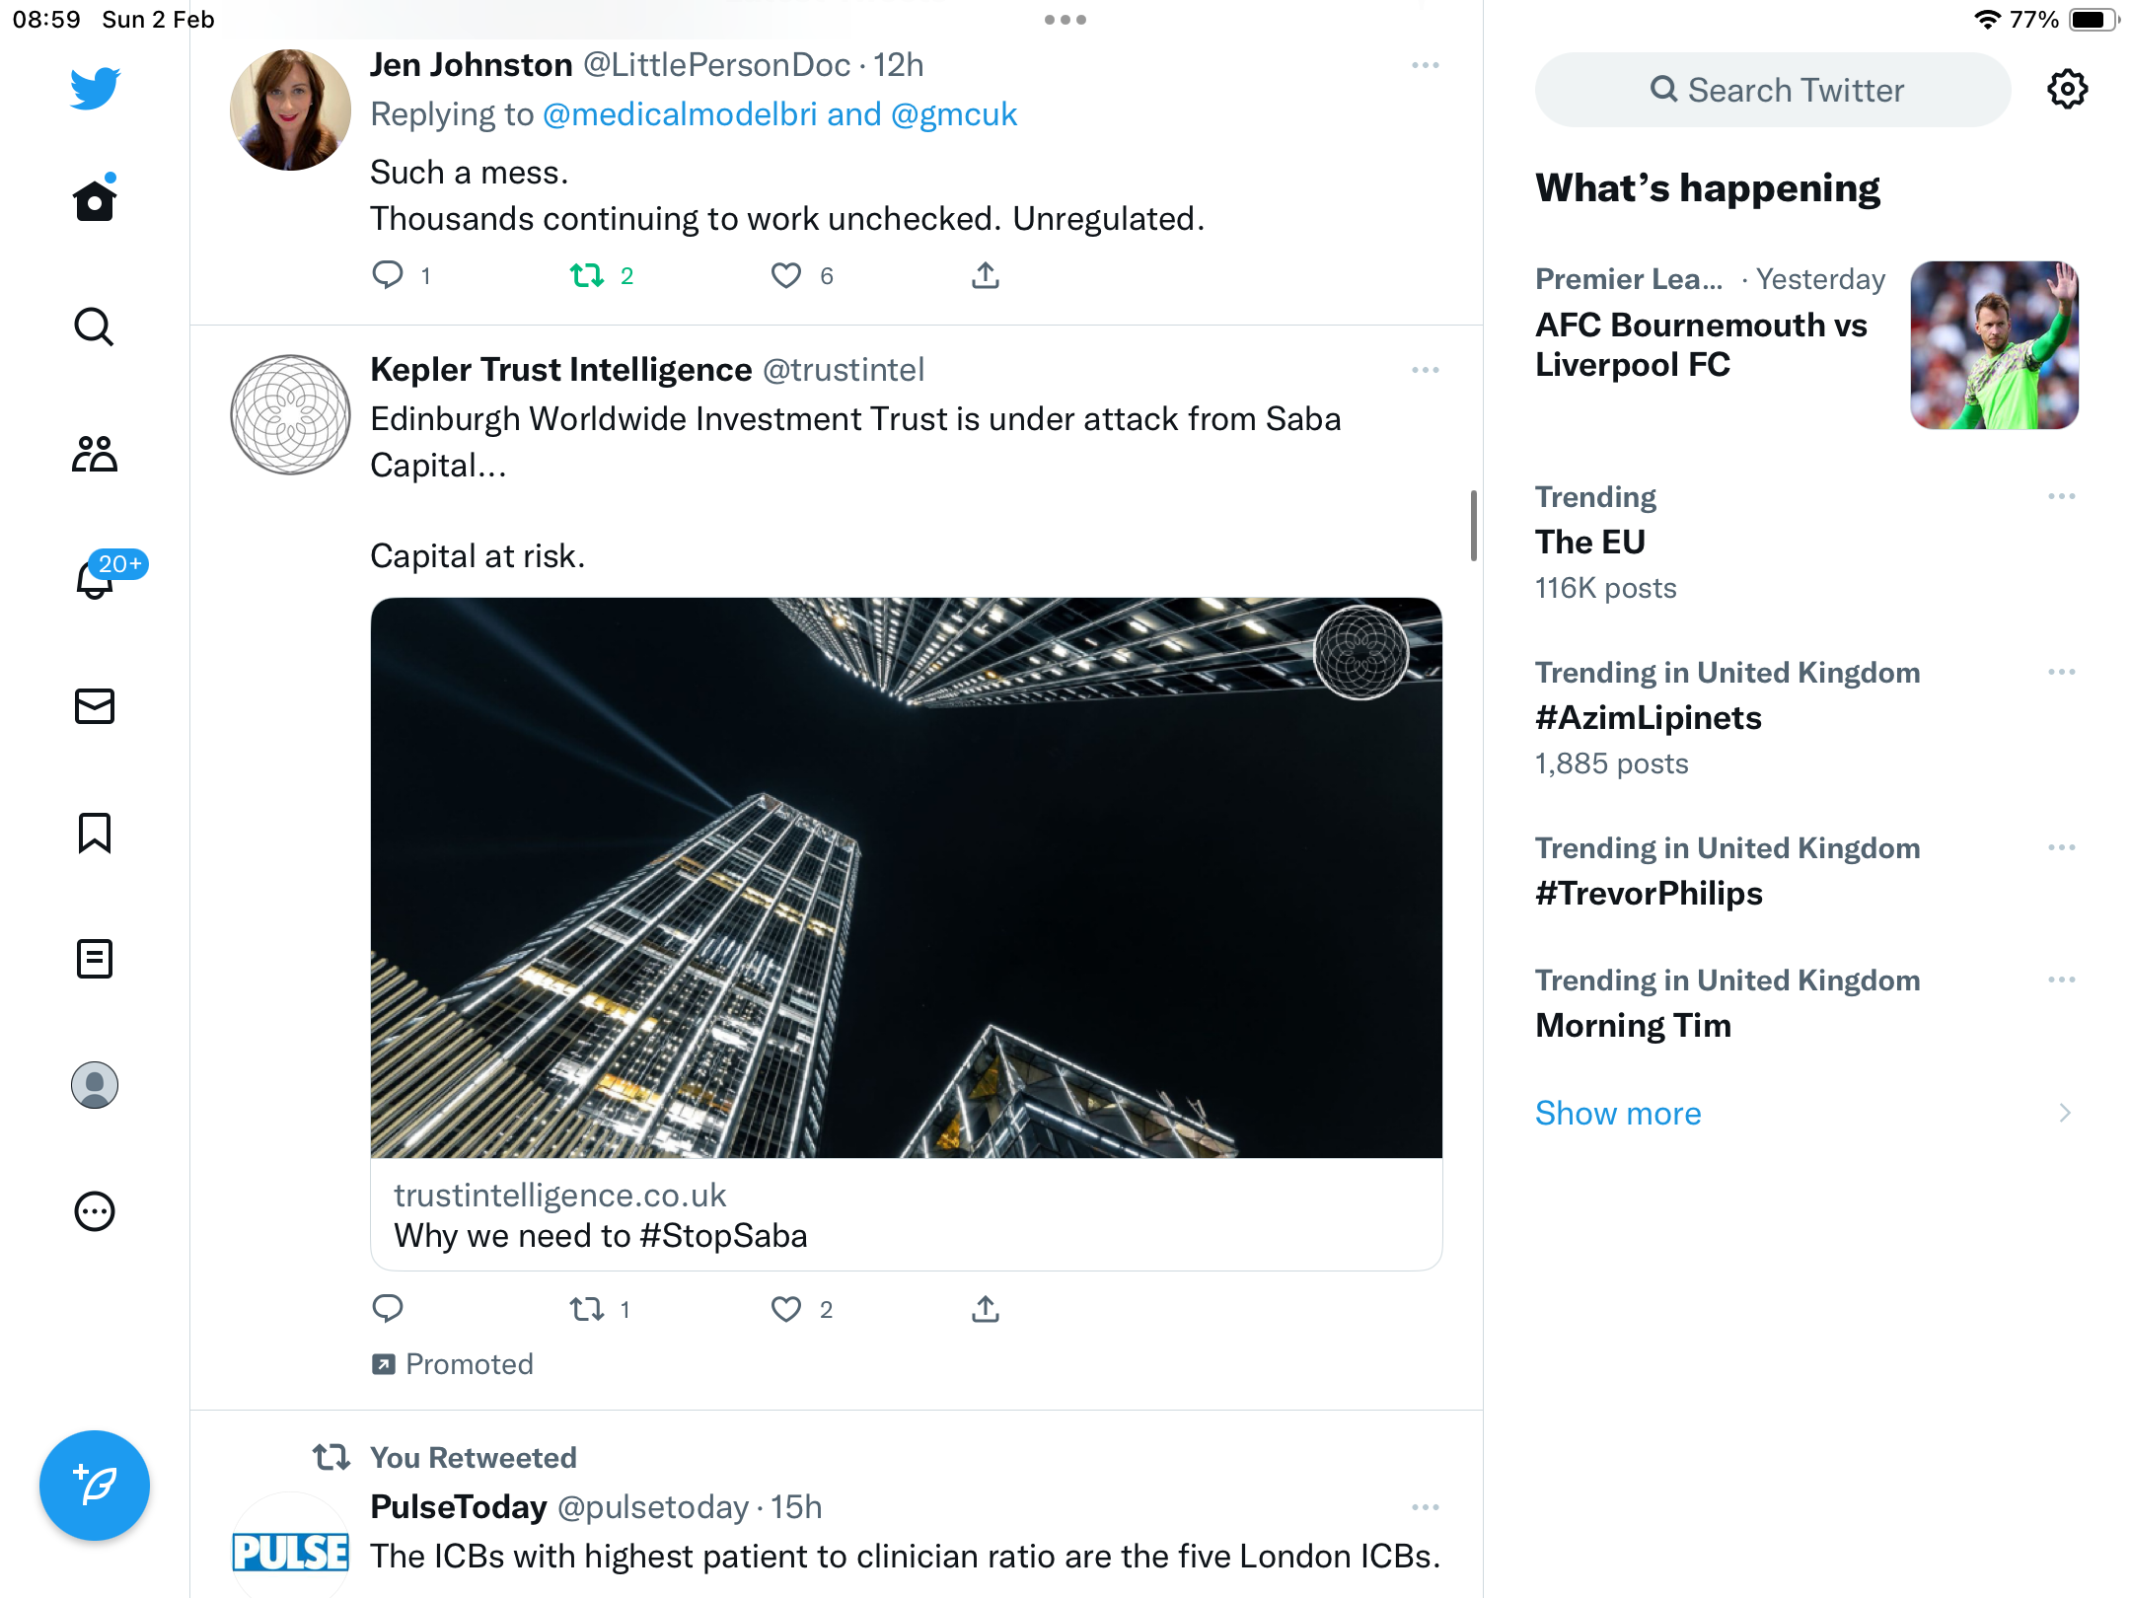
Task: Open more options for The EU trend
Action: click(2061, 496)
